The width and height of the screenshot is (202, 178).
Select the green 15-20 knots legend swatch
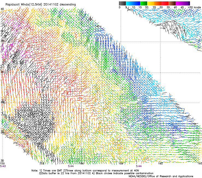(144, 3)
